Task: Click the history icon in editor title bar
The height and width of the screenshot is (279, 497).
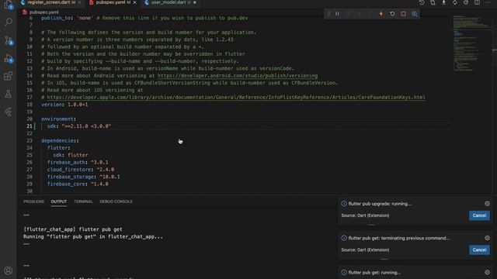Action: pyautogui.click(x=422, y=2)
